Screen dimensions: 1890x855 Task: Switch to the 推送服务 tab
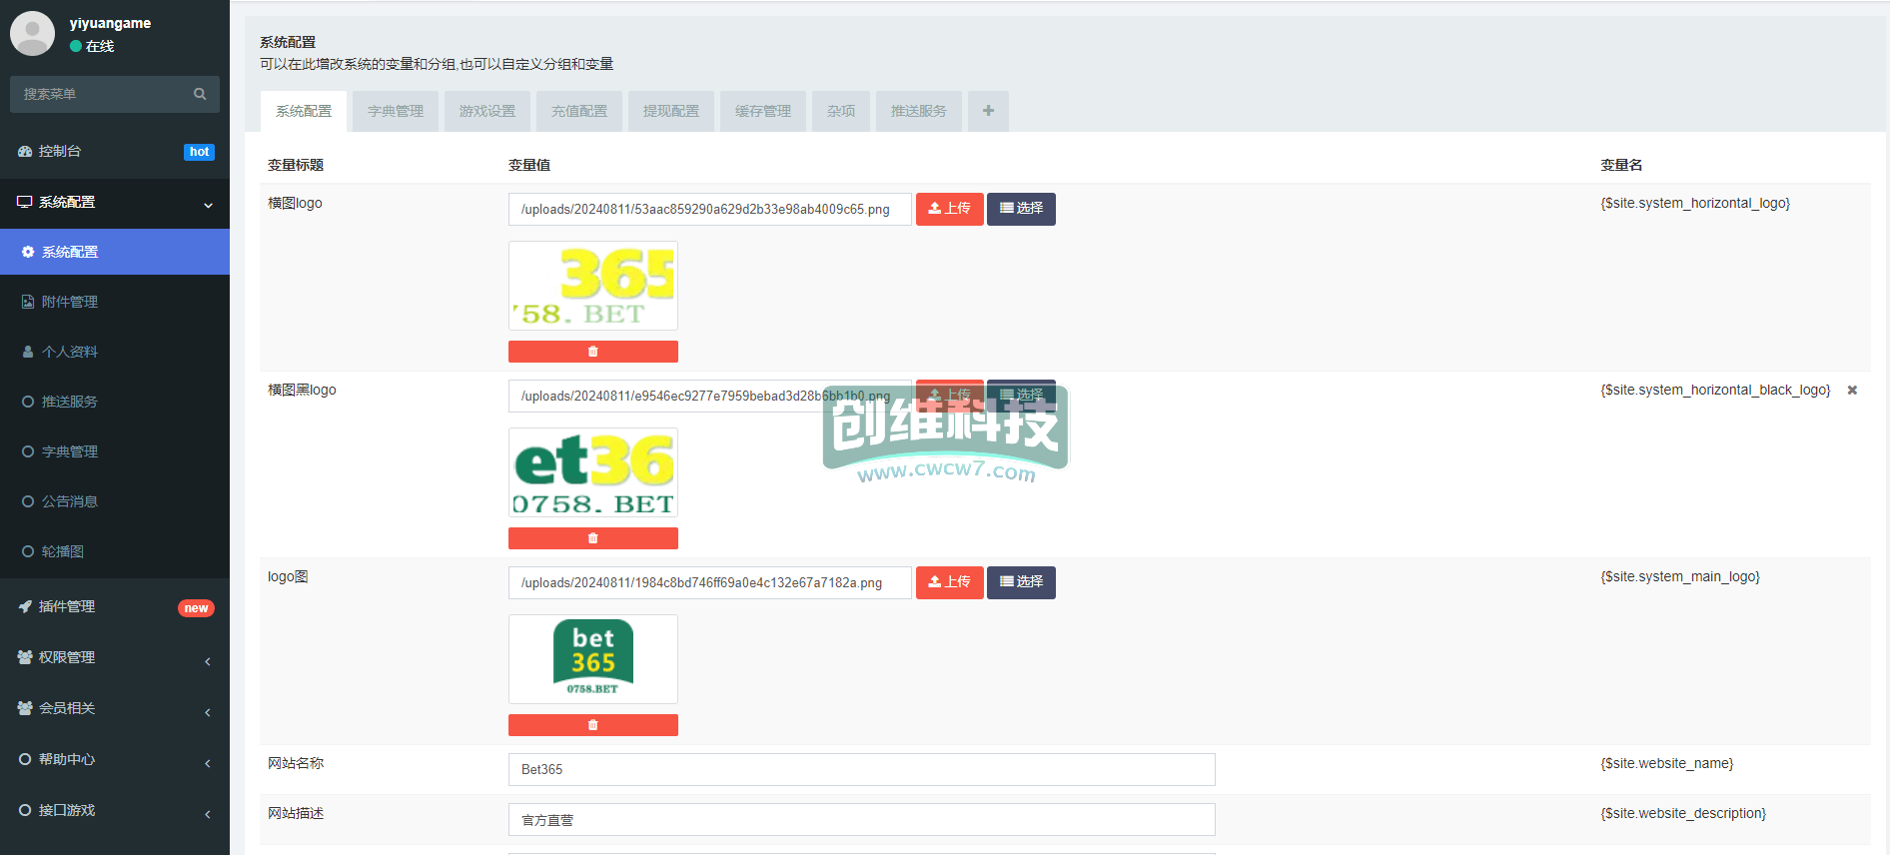click(x=919, y=111)
